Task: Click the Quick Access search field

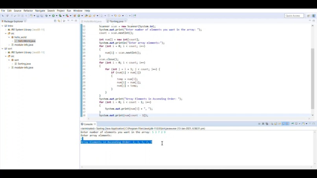Action: pos(294,16)
